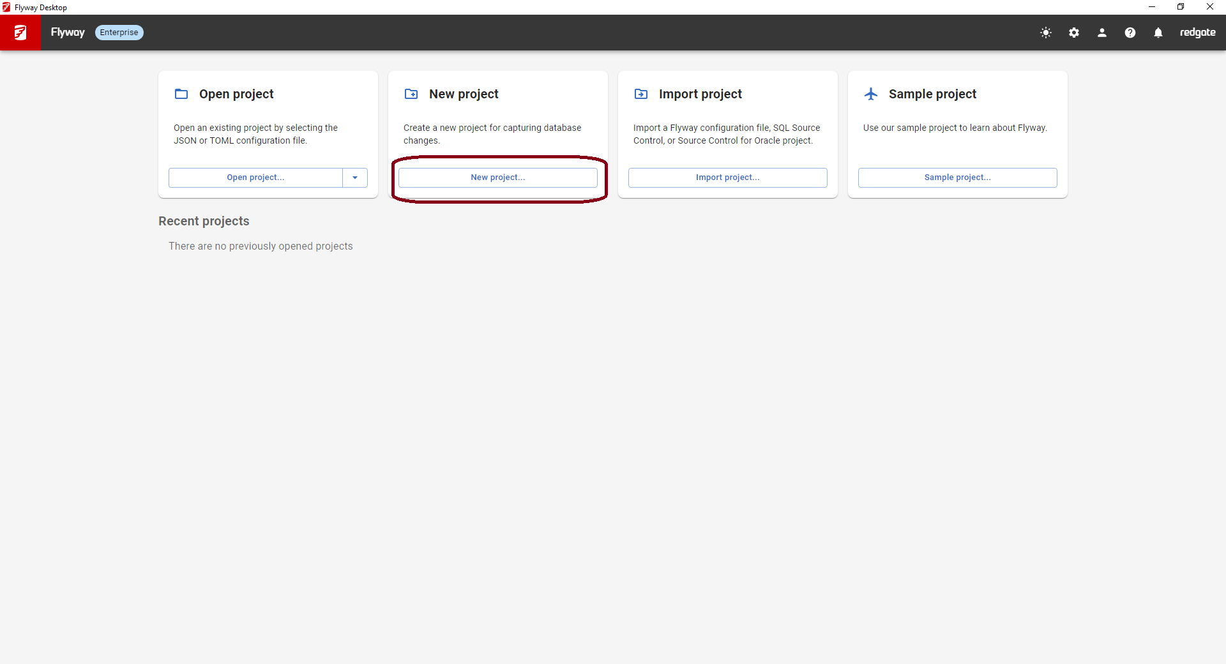Restore down the Flyway Desktop window
The height and width of the screenshot is (664, 1226).
pos(1181,7)
